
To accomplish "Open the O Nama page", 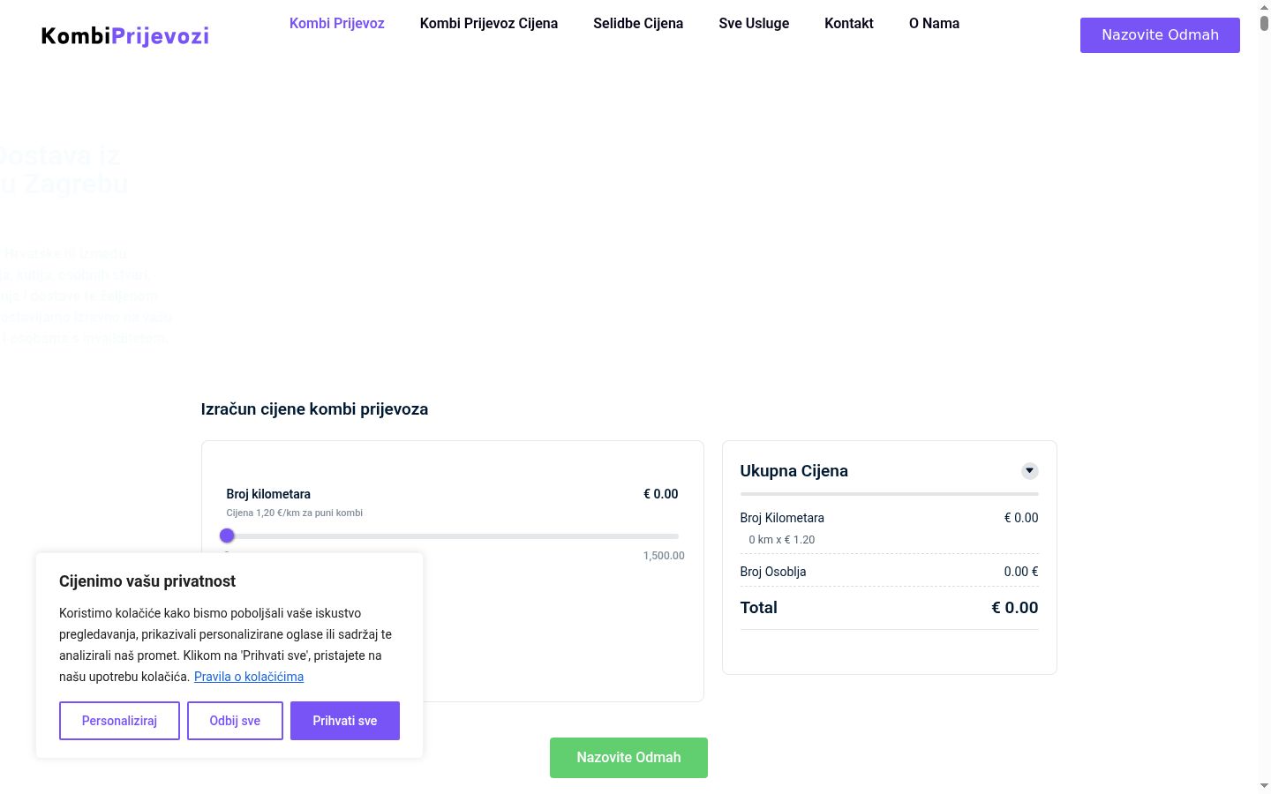I will [934, 24].
